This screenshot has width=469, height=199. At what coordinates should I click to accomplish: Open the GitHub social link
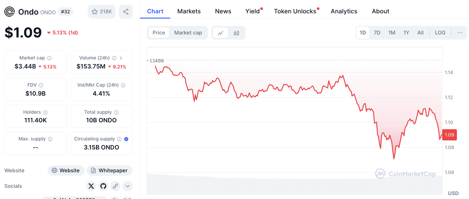tap(103, 186)
